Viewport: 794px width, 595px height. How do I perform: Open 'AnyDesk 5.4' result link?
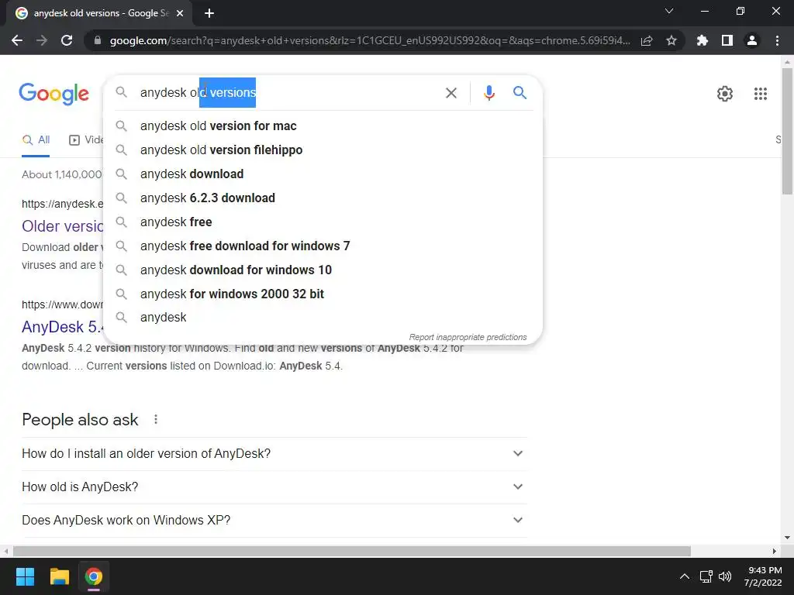63,327
